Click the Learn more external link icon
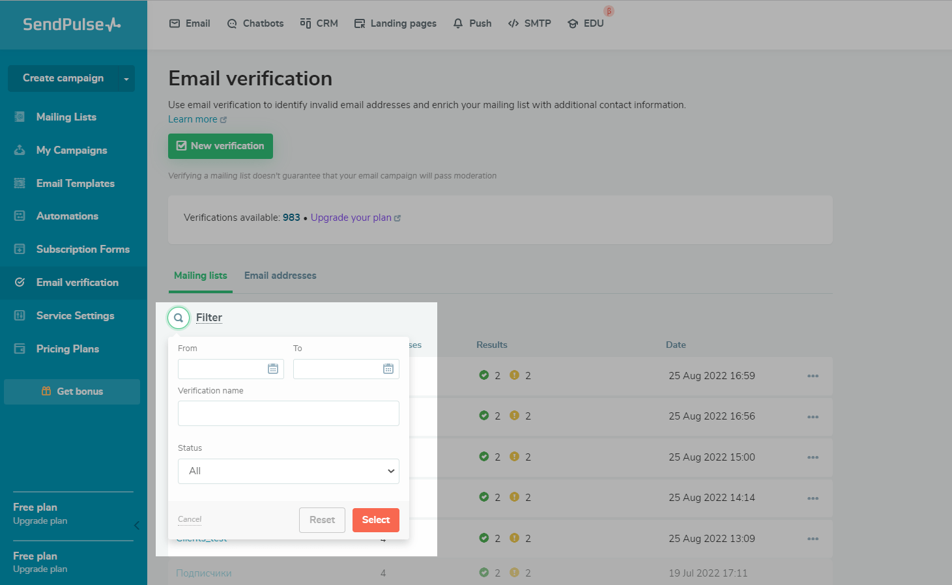Viewport: 952px width, 585px height. (x=224, y=120)
